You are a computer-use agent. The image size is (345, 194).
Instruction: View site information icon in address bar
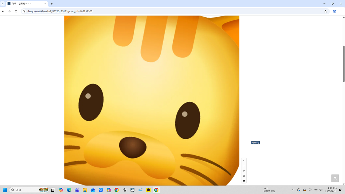24,11
